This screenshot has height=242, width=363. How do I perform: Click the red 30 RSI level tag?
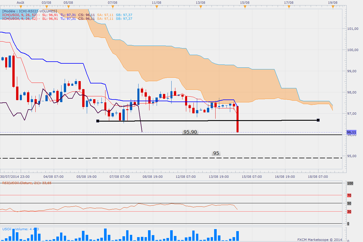pos(349,212)
